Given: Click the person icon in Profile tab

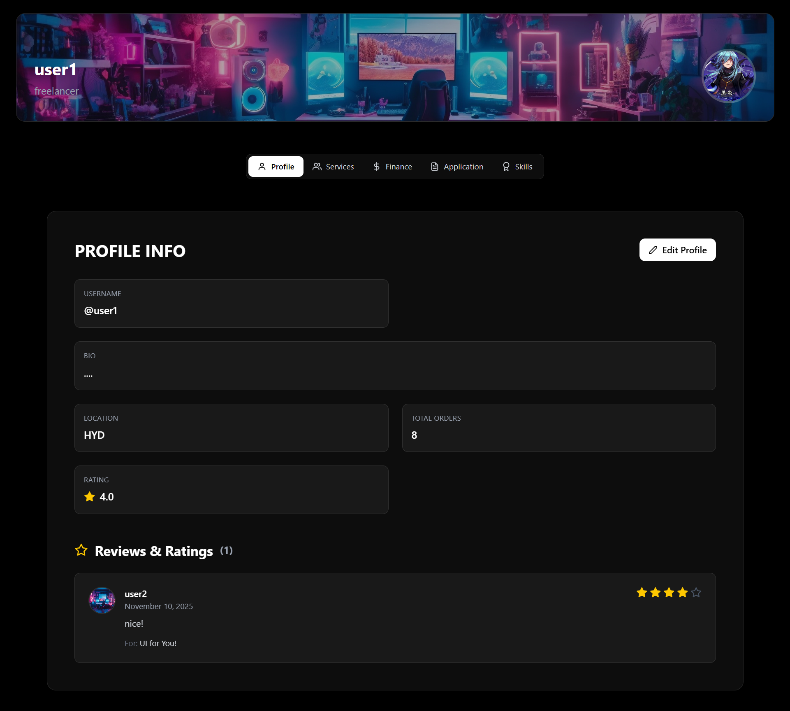Looking at the screenshot, I should [262, 167].
